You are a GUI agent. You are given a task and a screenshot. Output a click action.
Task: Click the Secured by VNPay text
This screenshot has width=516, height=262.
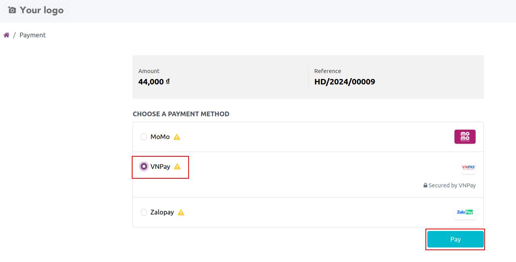(x=452, y=185)
